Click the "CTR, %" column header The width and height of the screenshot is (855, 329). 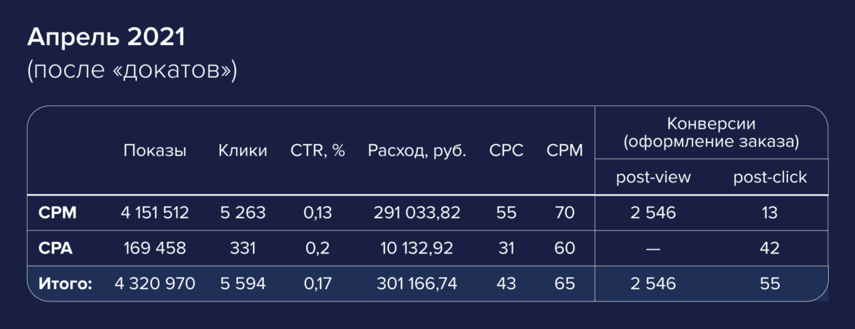coord(318,151)
